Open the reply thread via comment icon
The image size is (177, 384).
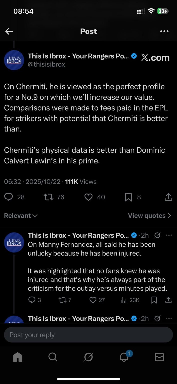pos(8,197)
